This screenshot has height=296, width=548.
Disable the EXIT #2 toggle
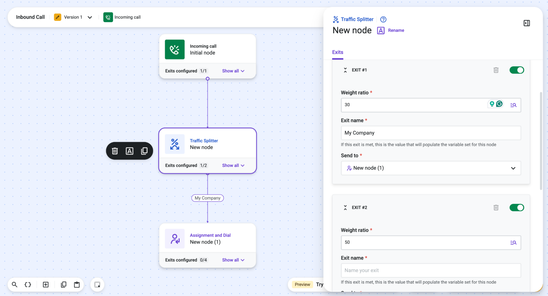tap(516, 208)
